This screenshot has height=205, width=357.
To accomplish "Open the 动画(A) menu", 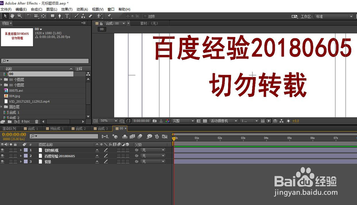I will click(82, 9).
